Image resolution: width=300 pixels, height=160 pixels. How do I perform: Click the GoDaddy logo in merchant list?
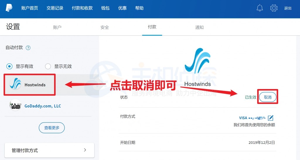[x=15, y=105]
